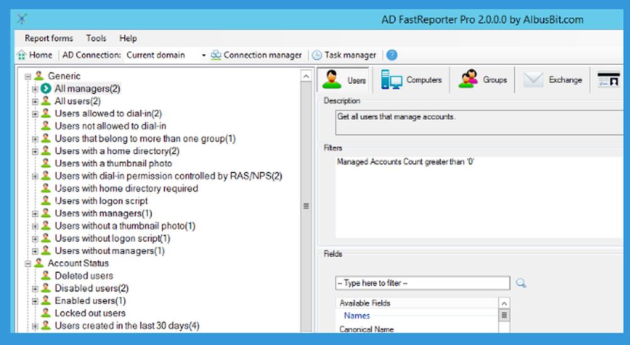Click the tree panel scrollbar thumb
The width and height of the screenshot is (630, 345).
(x=306, y=206)
